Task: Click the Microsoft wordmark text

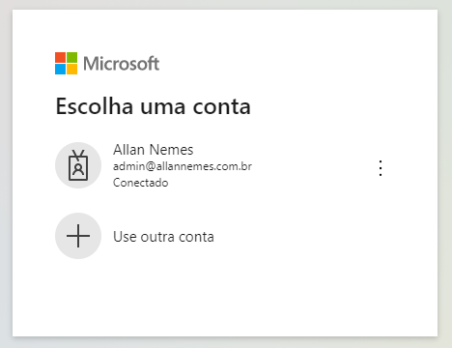Action: pos(121,64)
